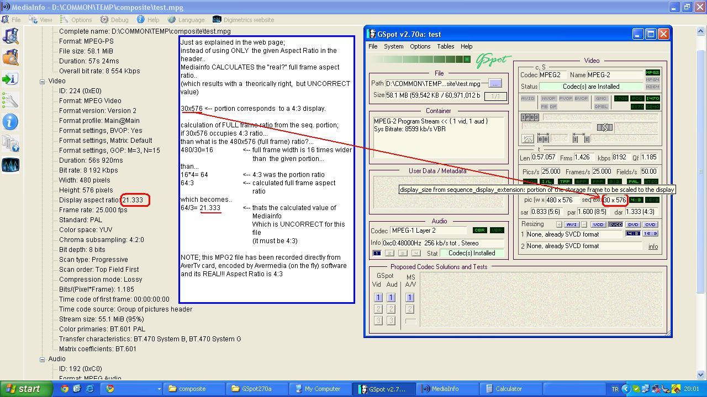Click the open file icon in MediaInfo sidebar

coord(10,36)
